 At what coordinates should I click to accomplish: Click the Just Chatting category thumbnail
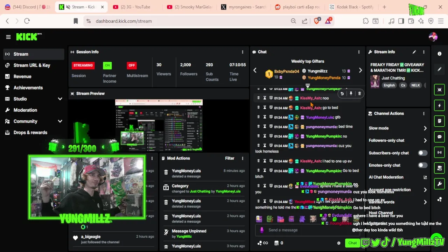[375, 82]
